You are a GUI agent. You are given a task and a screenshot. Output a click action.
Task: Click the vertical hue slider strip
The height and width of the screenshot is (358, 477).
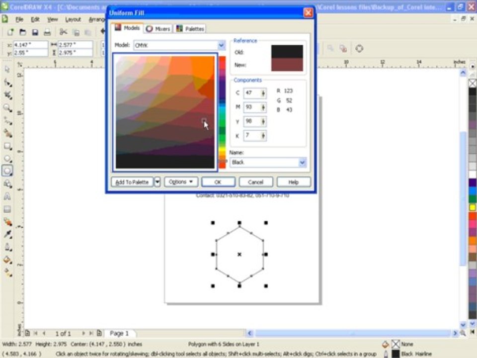pos(223,112)
